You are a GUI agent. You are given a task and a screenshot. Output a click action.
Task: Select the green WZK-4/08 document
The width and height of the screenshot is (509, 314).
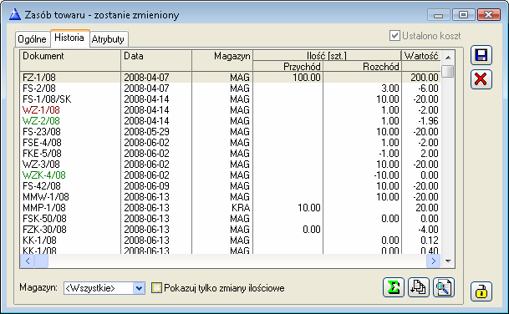[x=44, y=175]
